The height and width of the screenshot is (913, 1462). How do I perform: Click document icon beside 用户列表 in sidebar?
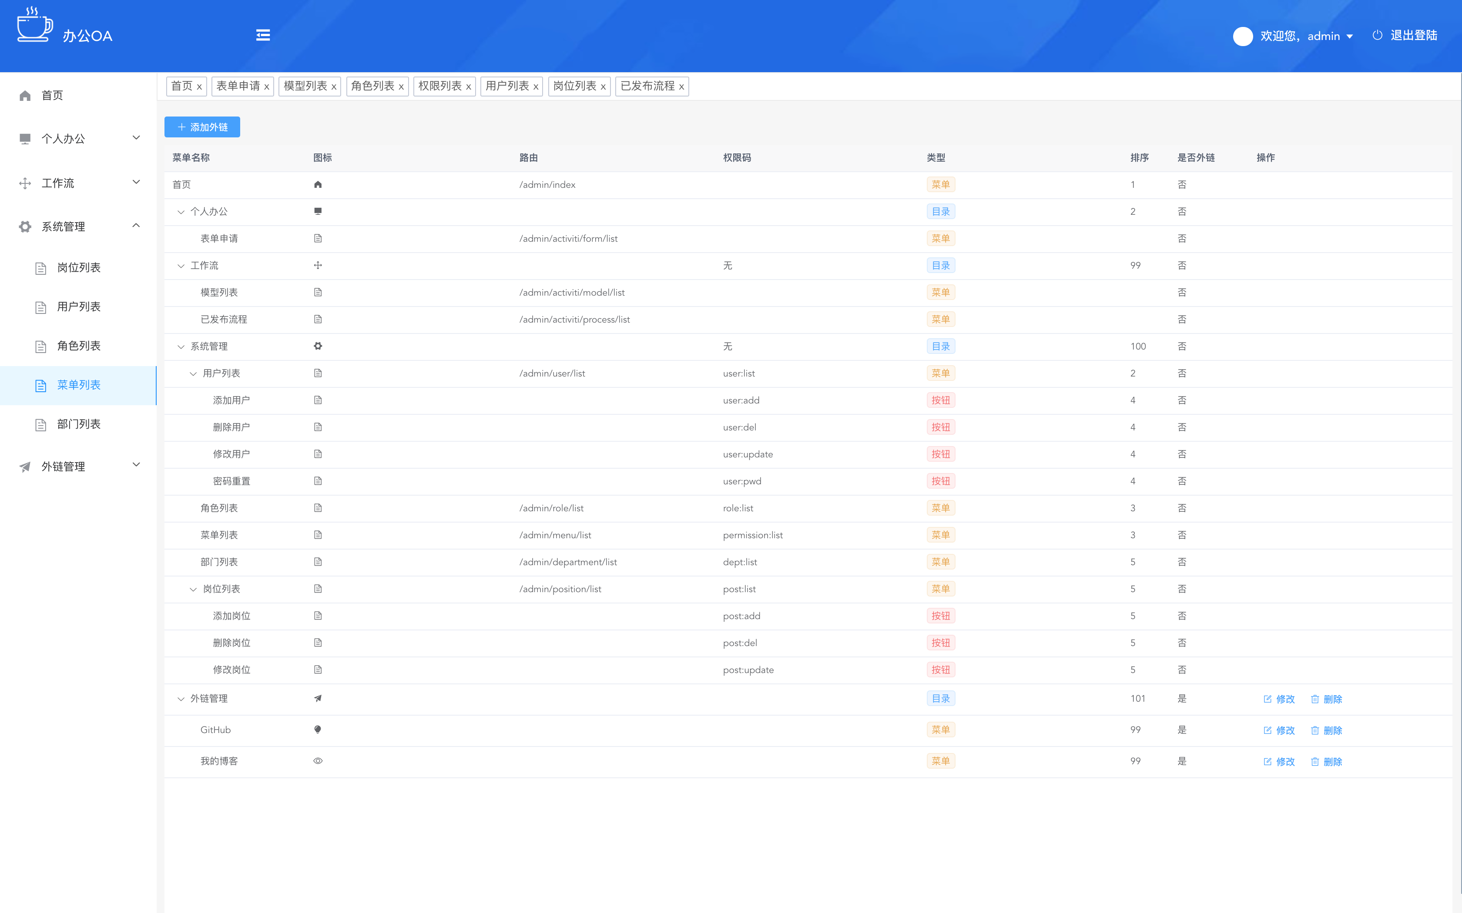tap(40, 307)
